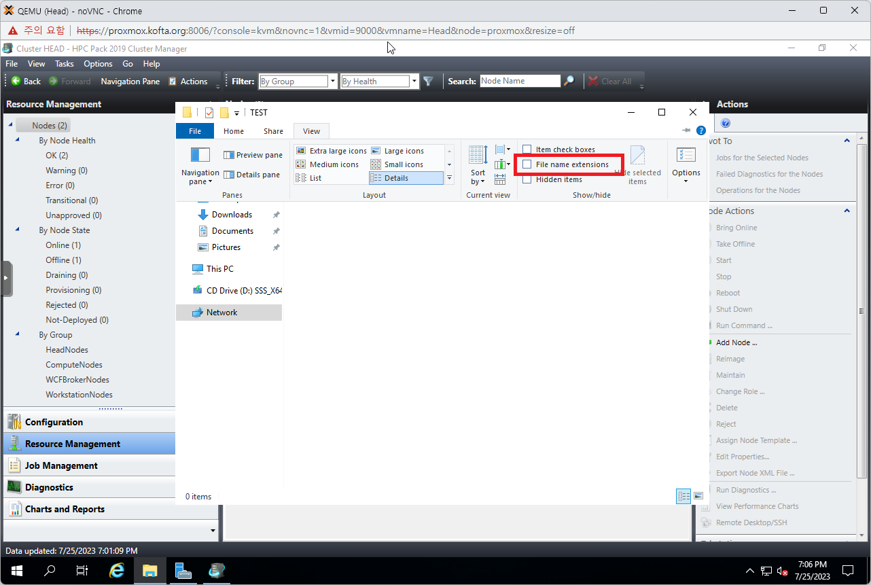
Task: Collapse the By Node State tree group
Action: 17,230
